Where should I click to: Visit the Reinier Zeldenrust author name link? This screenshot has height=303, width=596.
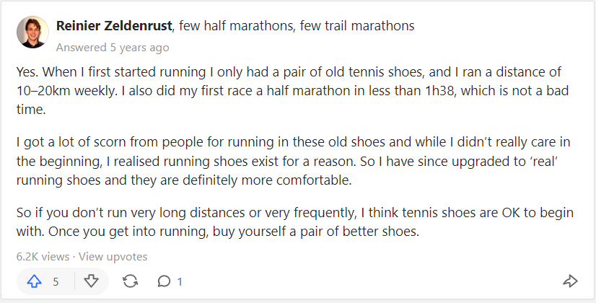[x=114, y=26]
